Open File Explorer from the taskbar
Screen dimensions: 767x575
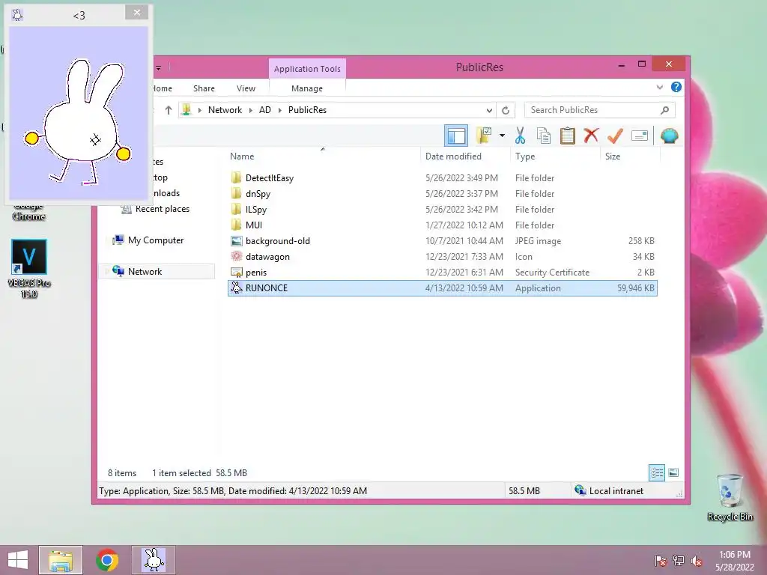(x=61, y=560)
